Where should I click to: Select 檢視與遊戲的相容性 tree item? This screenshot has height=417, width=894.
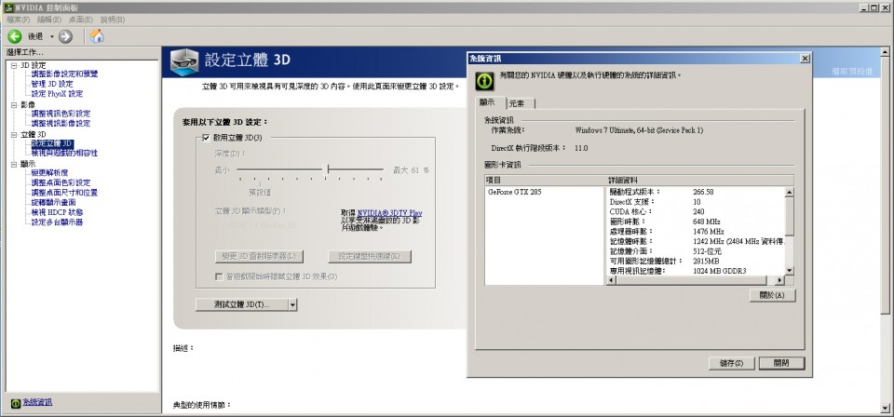point(64,154)
